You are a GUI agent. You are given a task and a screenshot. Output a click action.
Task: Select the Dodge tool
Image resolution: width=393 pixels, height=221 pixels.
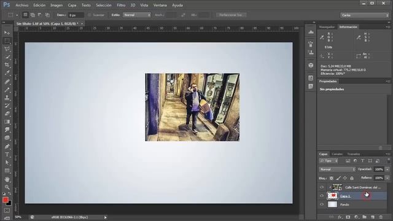pos(7,138)
